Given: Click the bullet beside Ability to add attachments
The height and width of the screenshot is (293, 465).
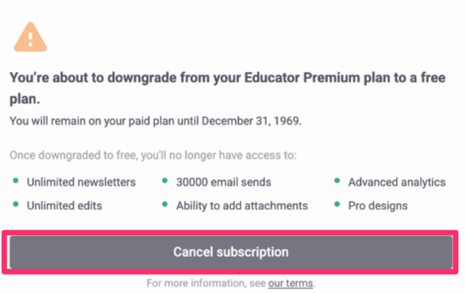Looking at the screenshot, I should click(165, 204).
